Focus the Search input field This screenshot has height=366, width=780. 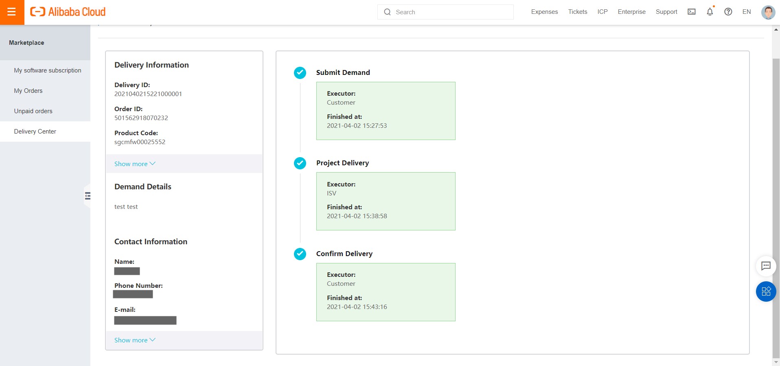pos(450,12)
